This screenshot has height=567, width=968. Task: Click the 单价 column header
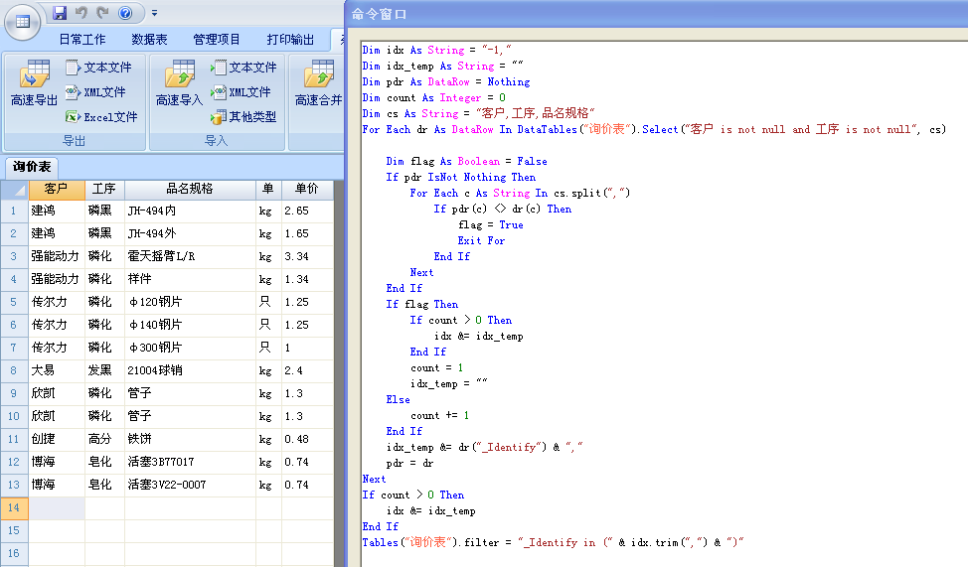(307, 189)
